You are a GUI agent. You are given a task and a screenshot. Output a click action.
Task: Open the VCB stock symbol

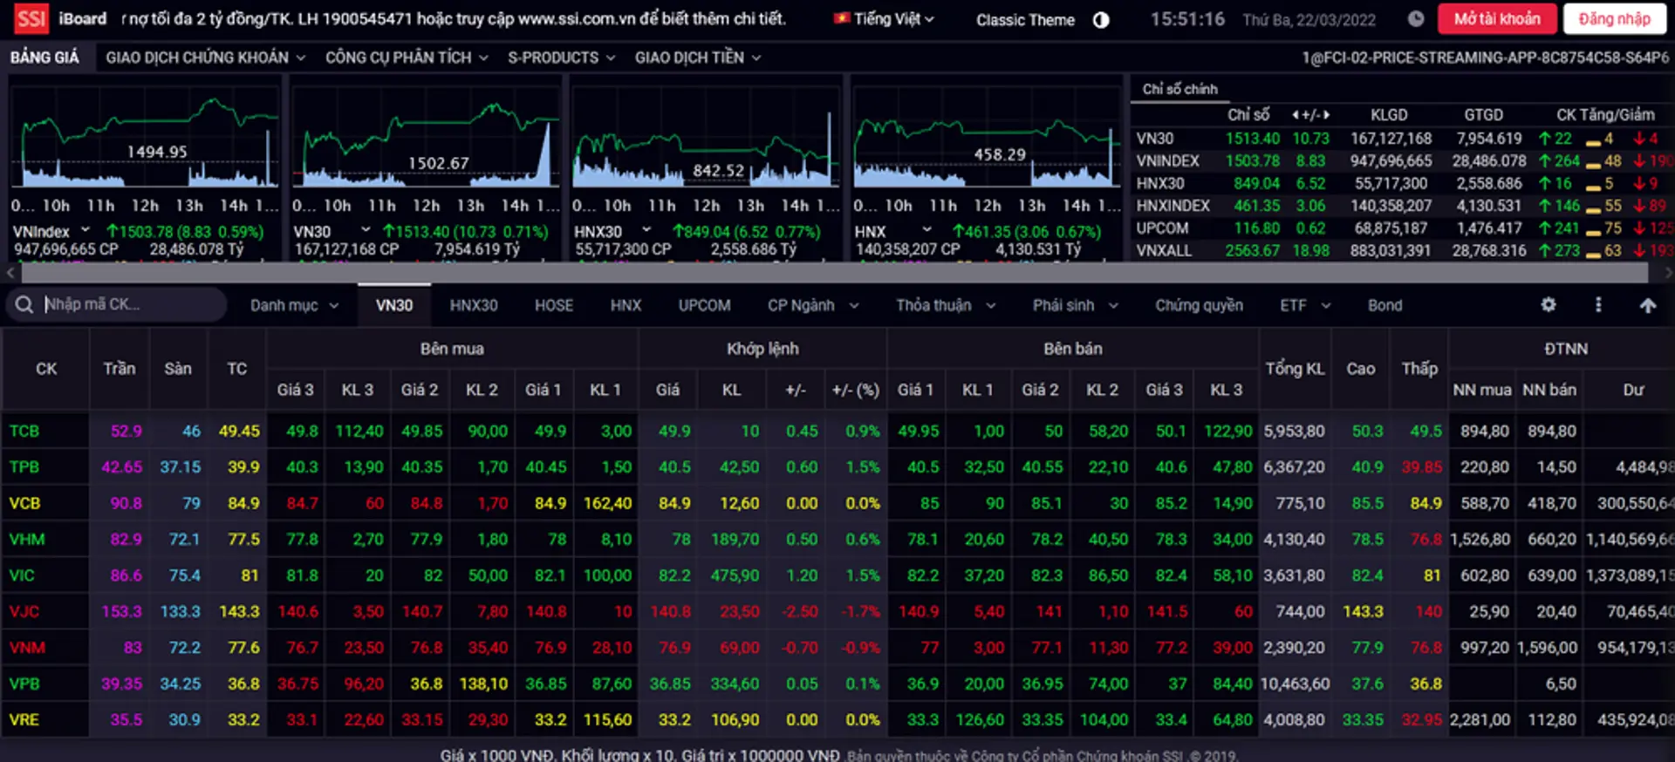(24, 503)
